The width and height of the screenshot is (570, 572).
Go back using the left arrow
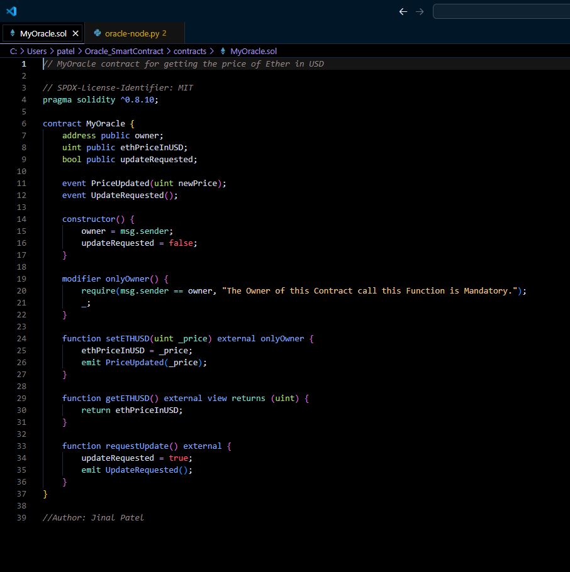point(403,12)
